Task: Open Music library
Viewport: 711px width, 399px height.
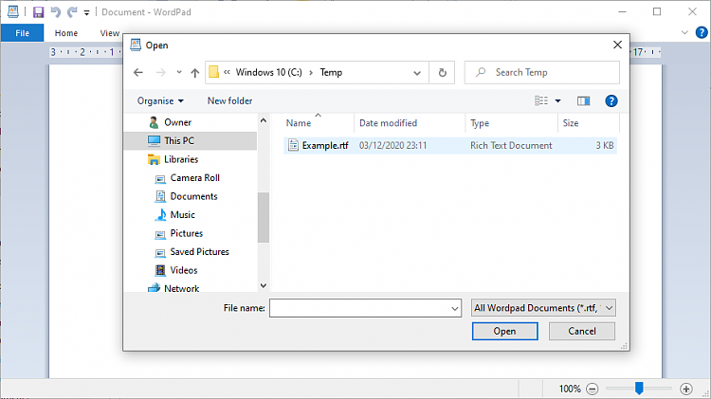Action: pos(182,215)
